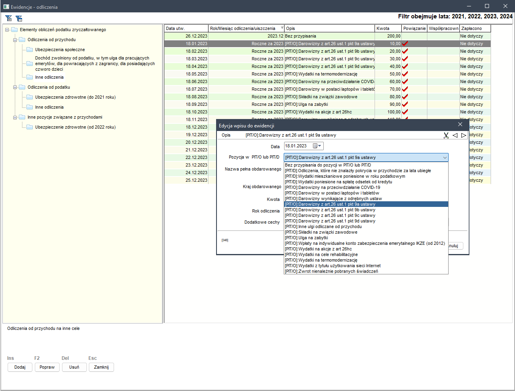Click the second filter icon with table grid
Screen dimensions: 515x391
tap(19, 18)
